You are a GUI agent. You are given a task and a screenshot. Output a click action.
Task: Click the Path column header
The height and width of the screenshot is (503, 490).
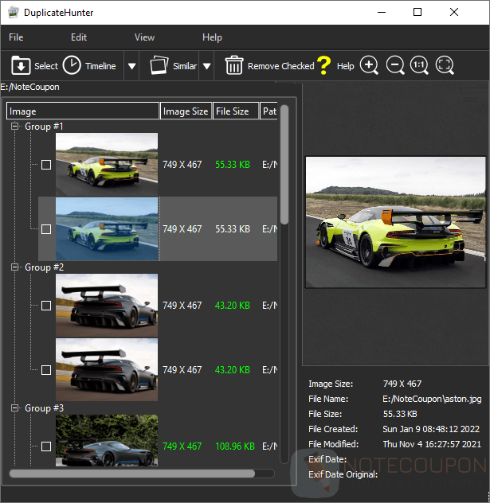point(269,111)
